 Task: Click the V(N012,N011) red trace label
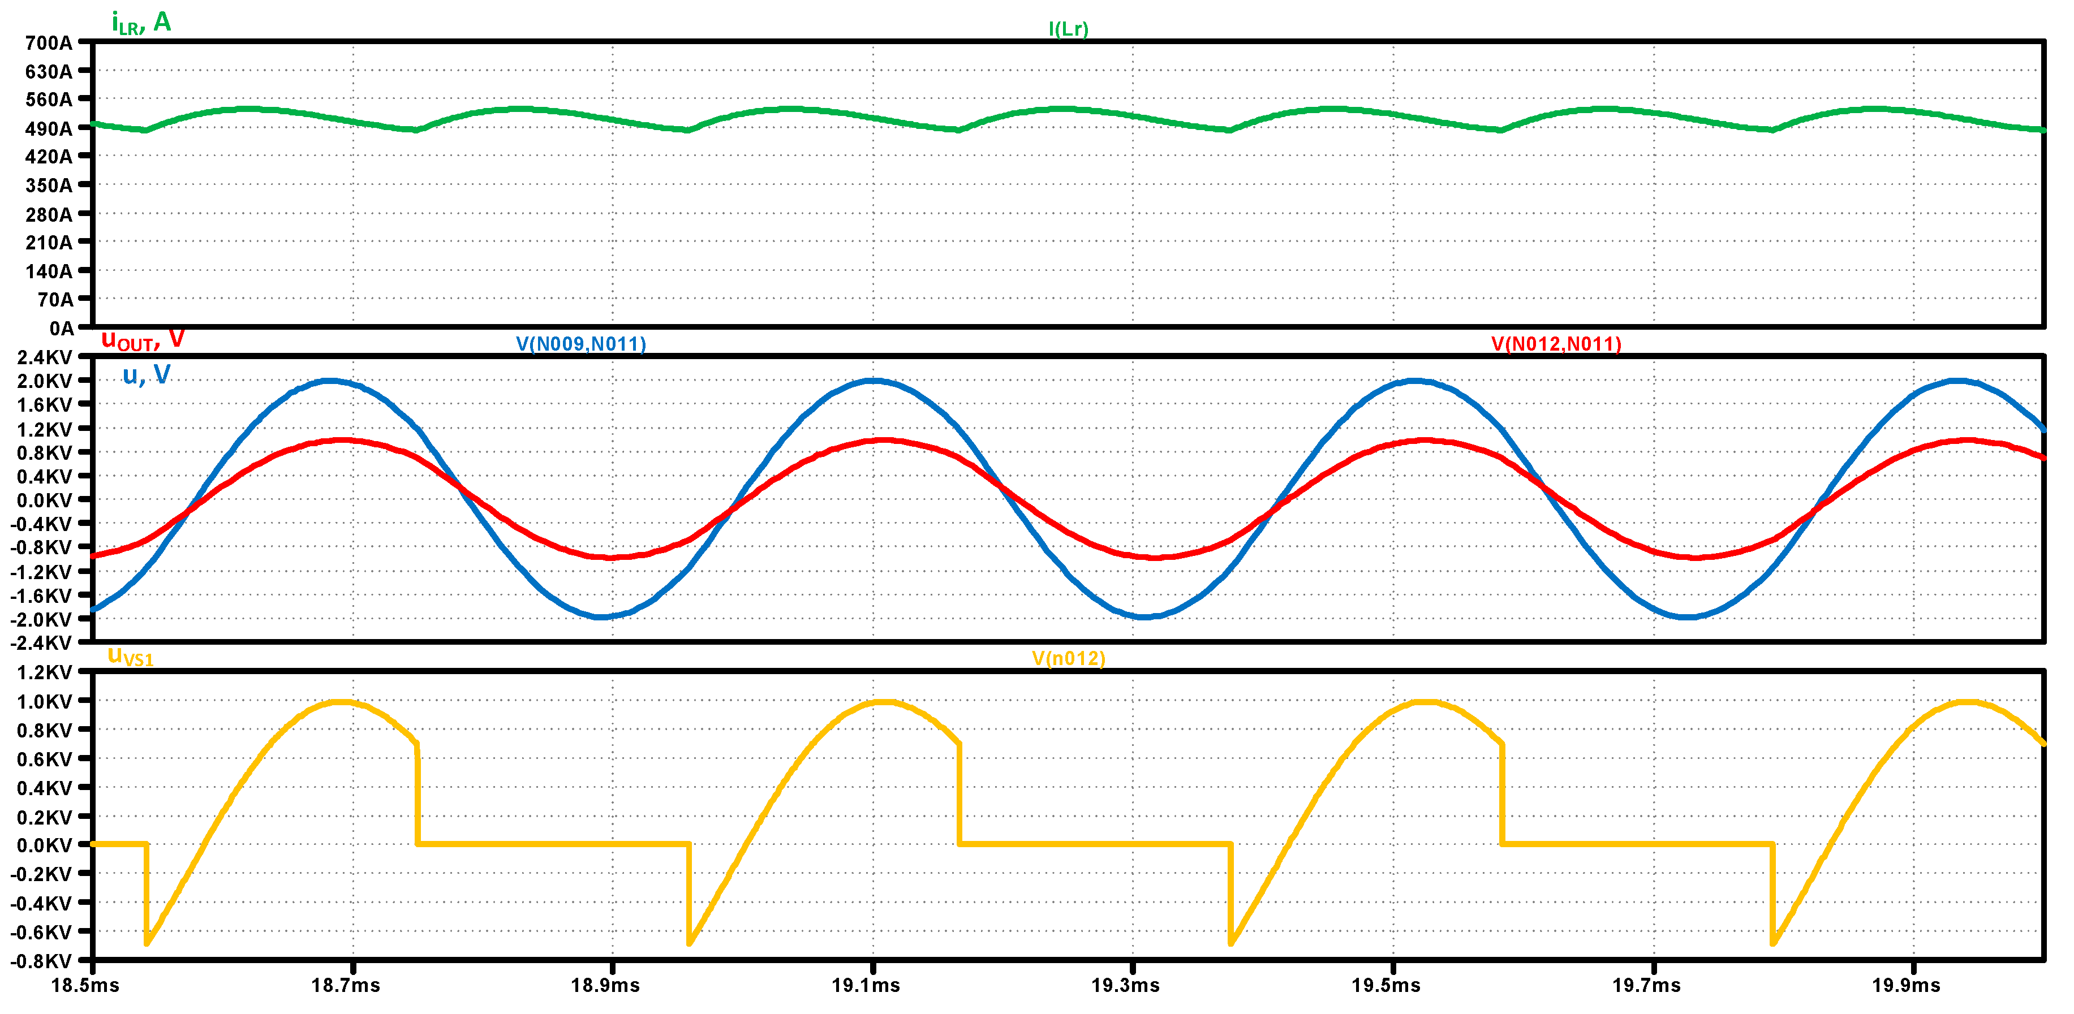1556,344
